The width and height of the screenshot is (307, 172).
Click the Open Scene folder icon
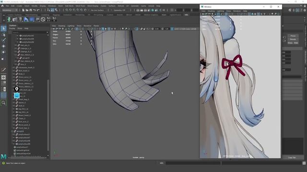(27, 10)
